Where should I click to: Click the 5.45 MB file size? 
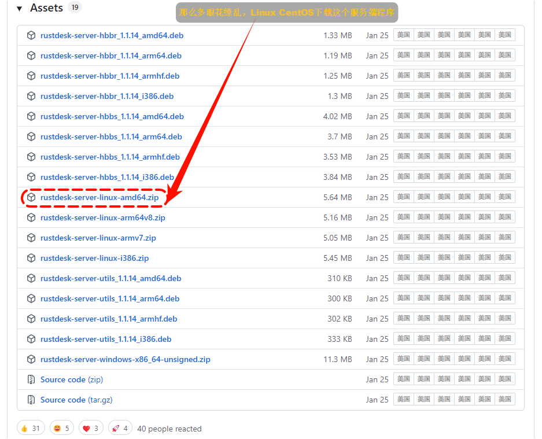tap(337, 258)
